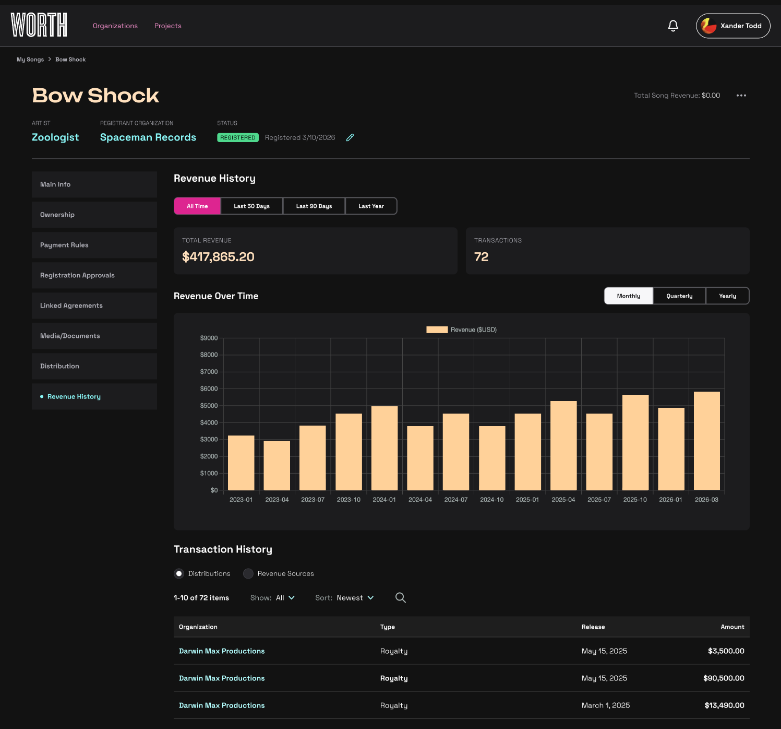
Task: Open the Organizations nav item
Action: (115, 26)
